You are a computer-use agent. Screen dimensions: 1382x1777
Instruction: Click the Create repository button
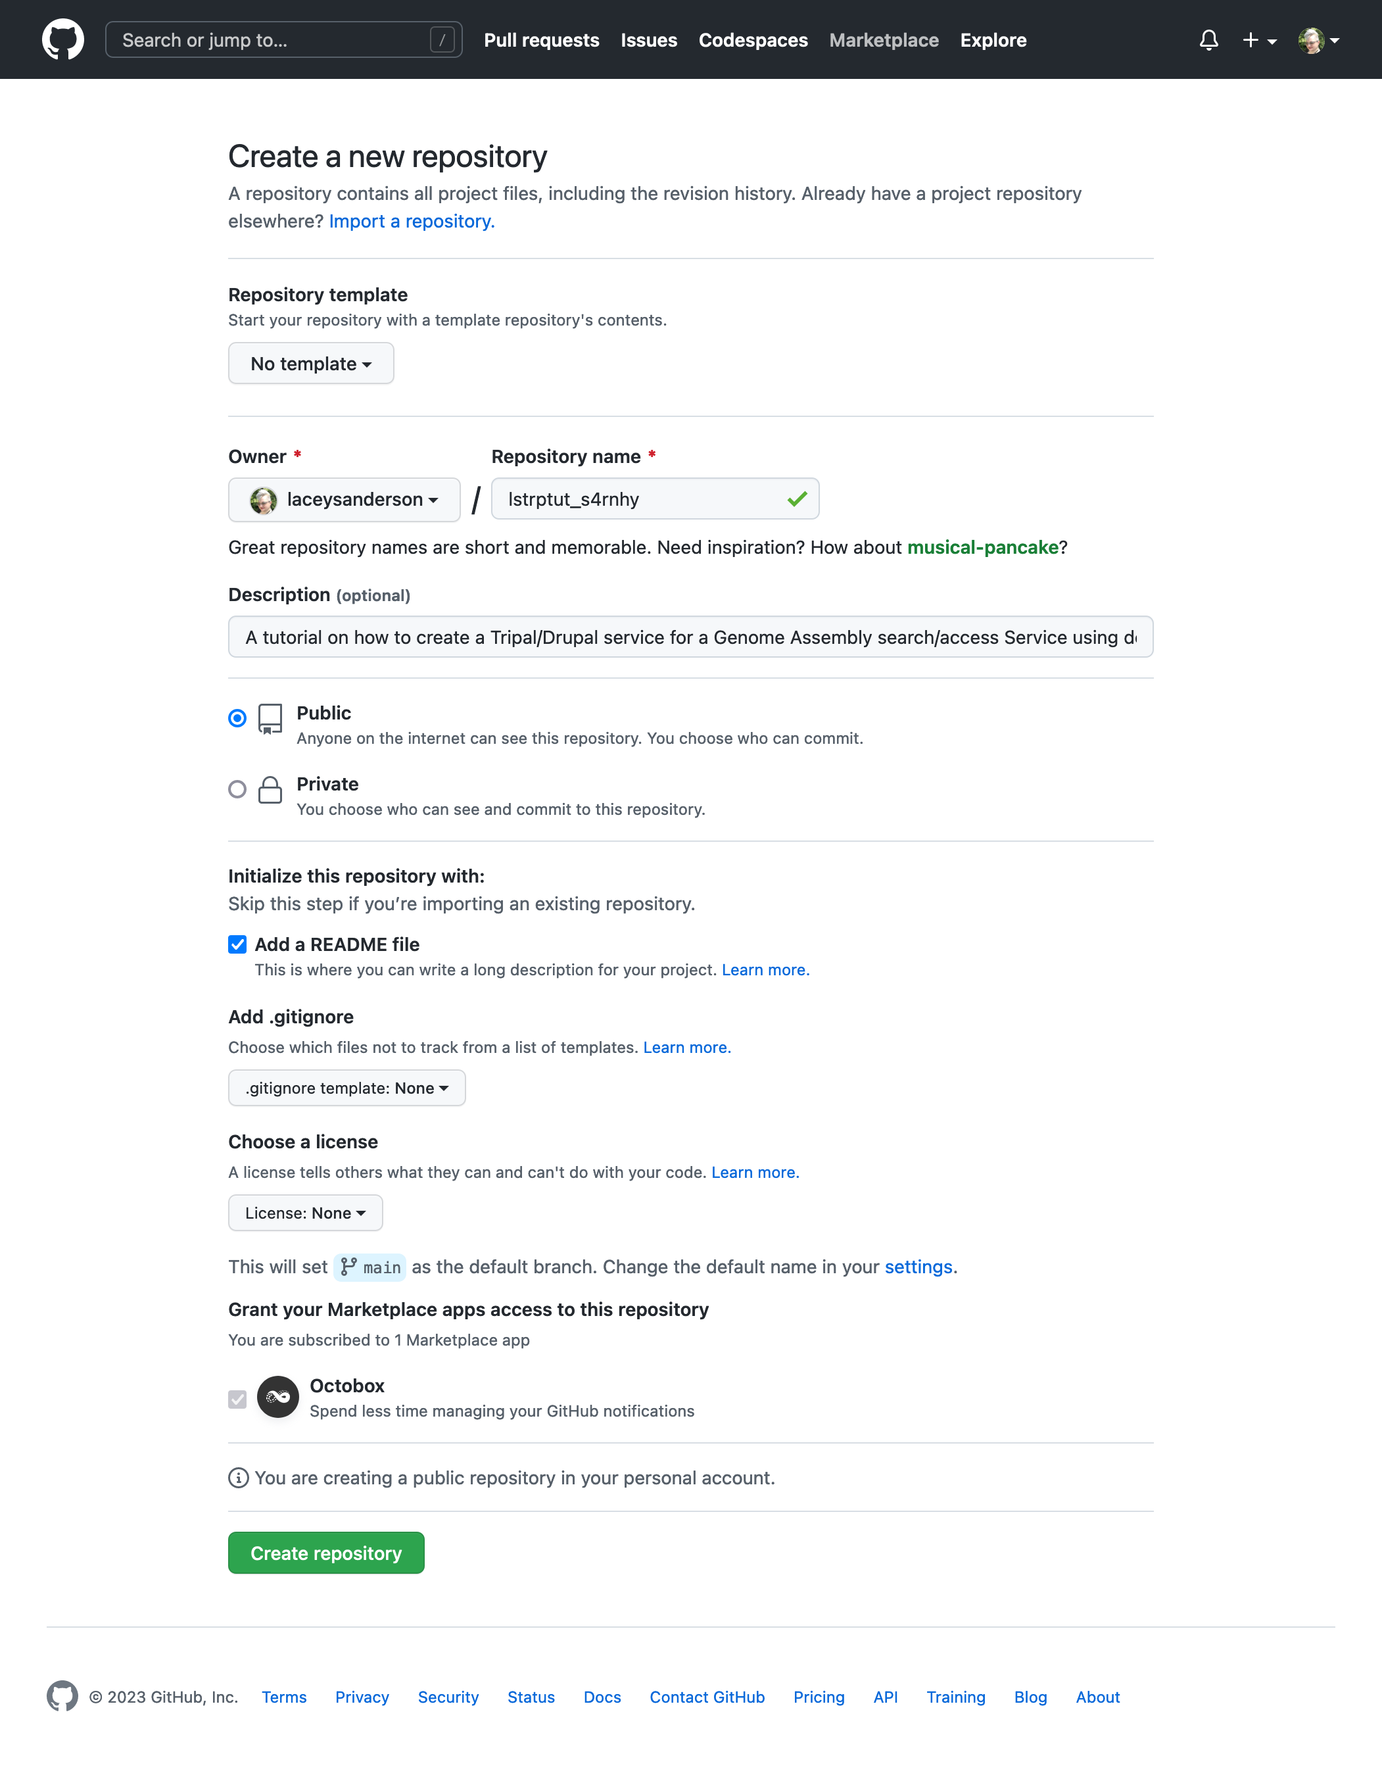[x=326, y=1552]
